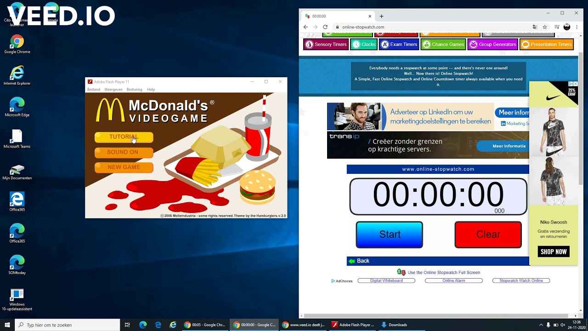
Task: Click the Chrome back arrow
Action: 305,27
